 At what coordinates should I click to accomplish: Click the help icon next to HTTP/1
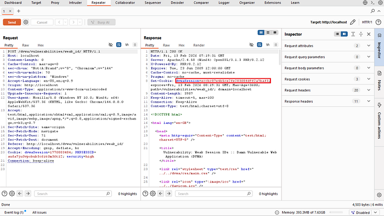379,22
